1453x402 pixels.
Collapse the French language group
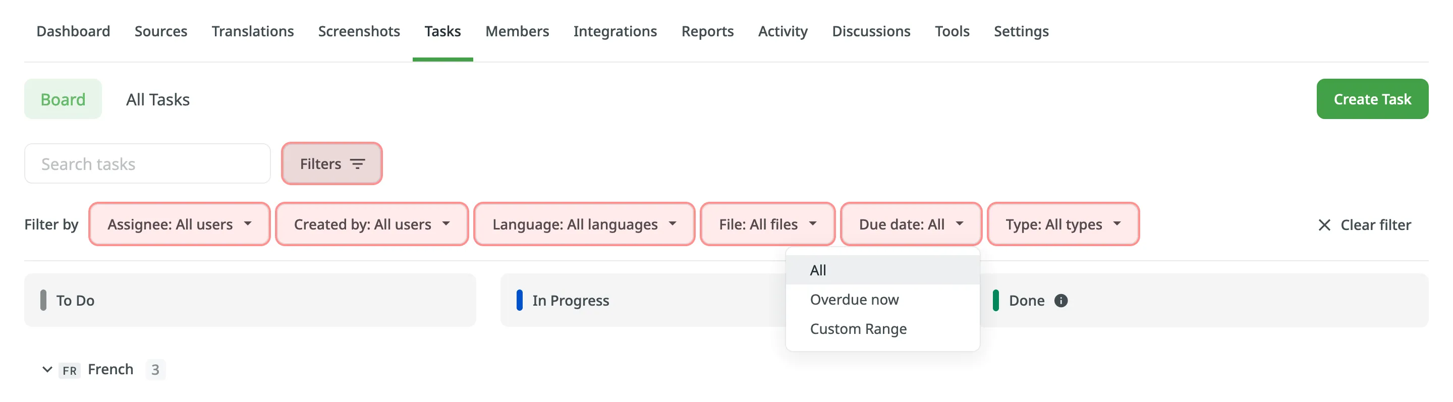(x=47, y=369)
